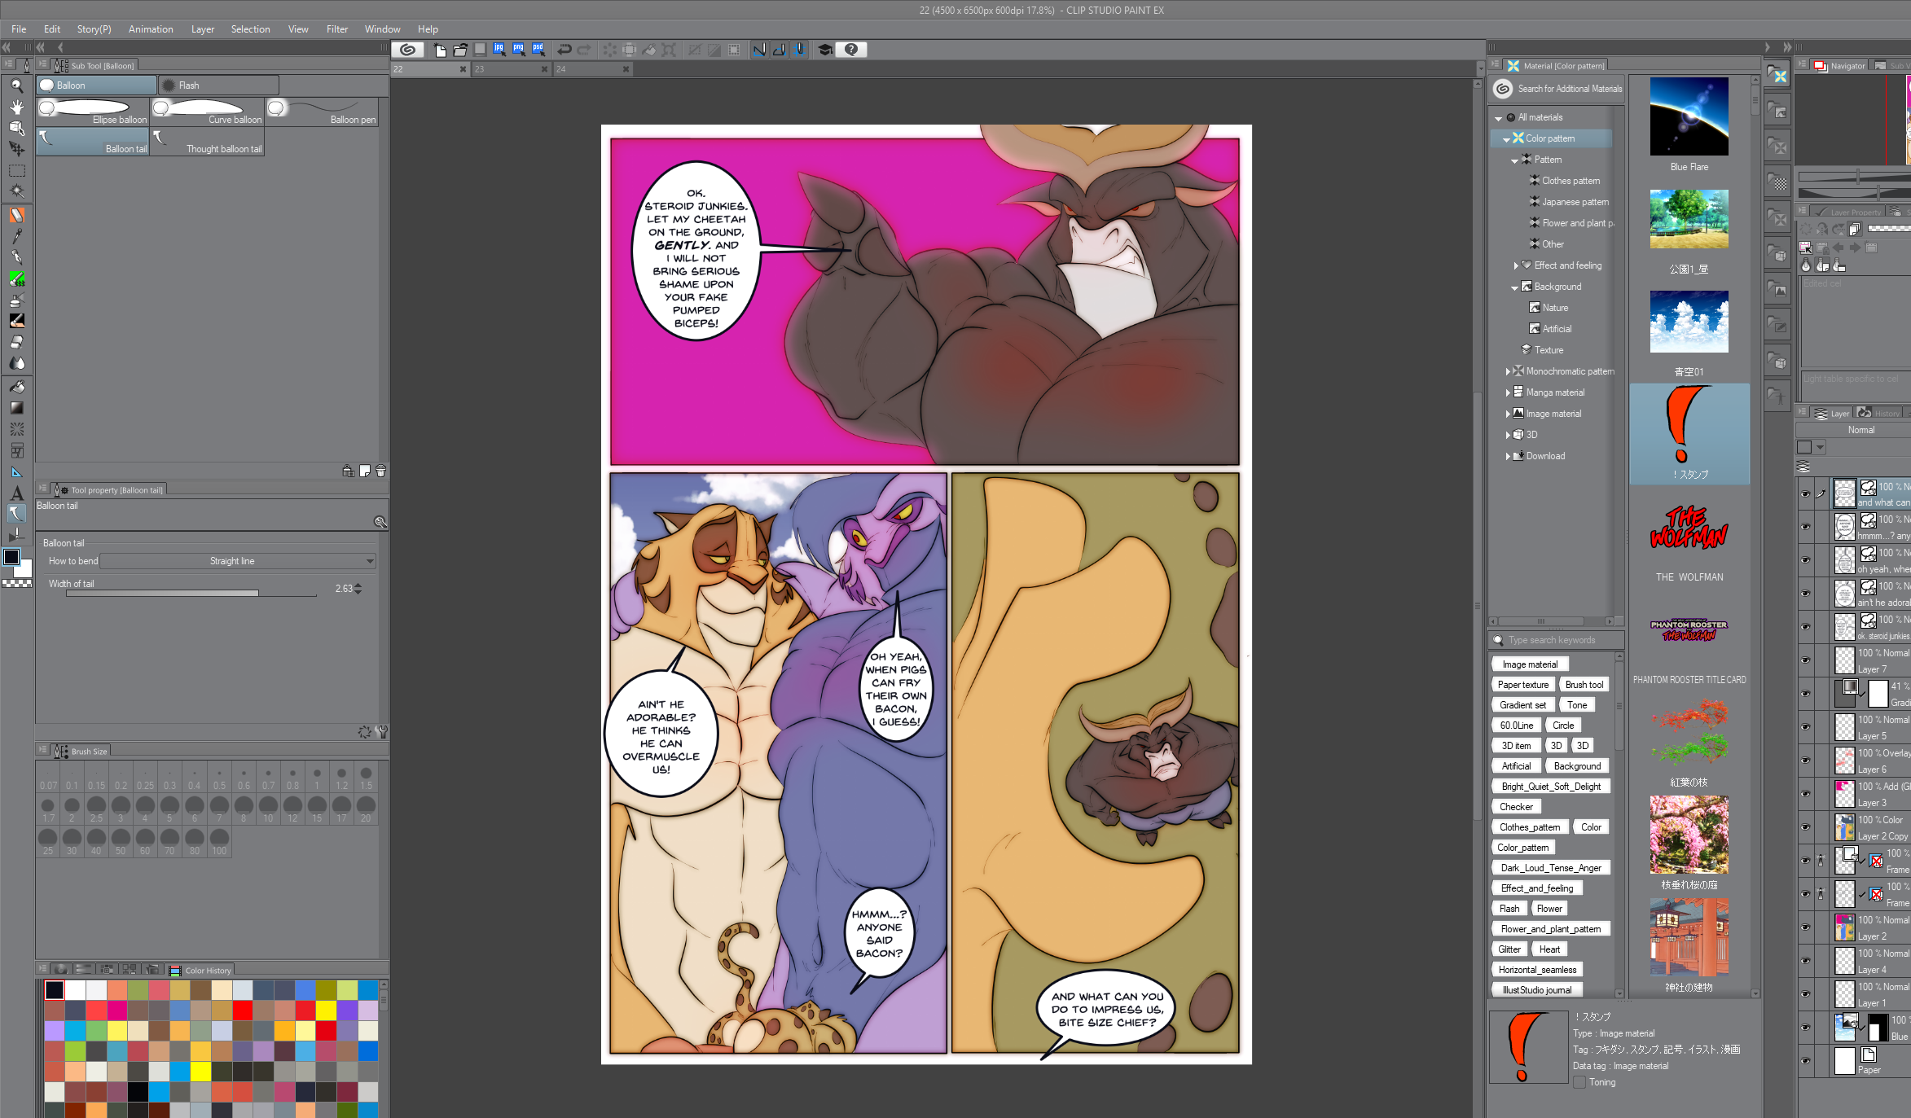Hide Layer 7 using its eye icon
1911x1118 pixels.
pyautogui.click(x=1805, y=660)
